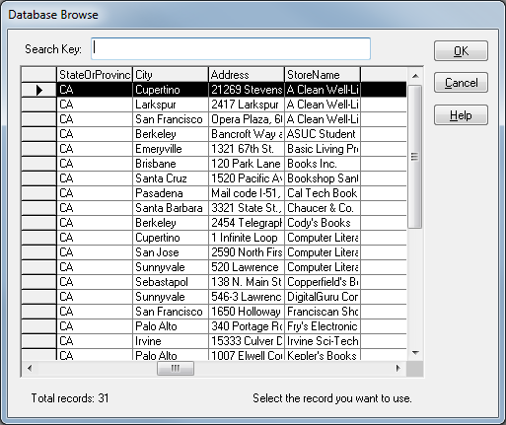
Task: Select the Pasadena city cell
Action: [x=171, y=193]
